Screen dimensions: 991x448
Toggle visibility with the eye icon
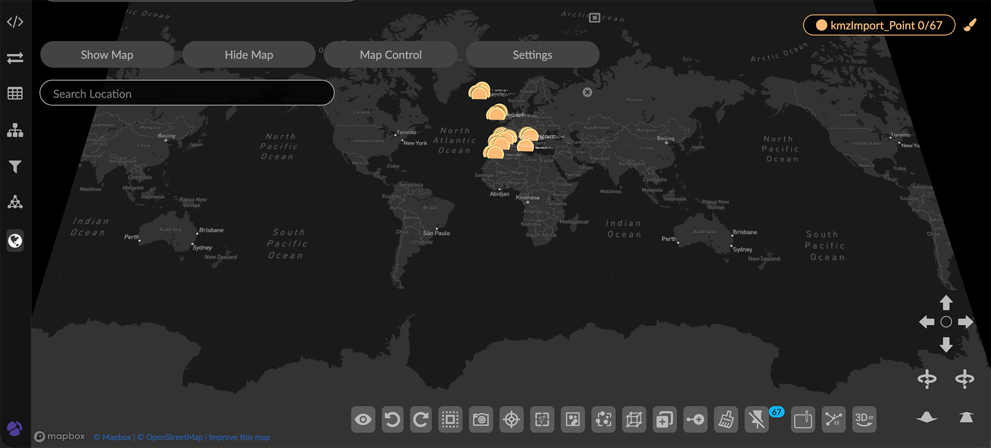[363, 420]
